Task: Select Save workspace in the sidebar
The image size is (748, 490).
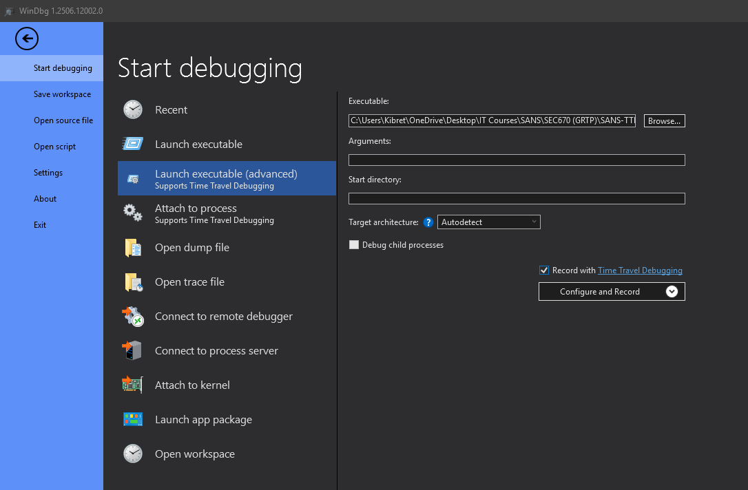Action: coord(62,94)
